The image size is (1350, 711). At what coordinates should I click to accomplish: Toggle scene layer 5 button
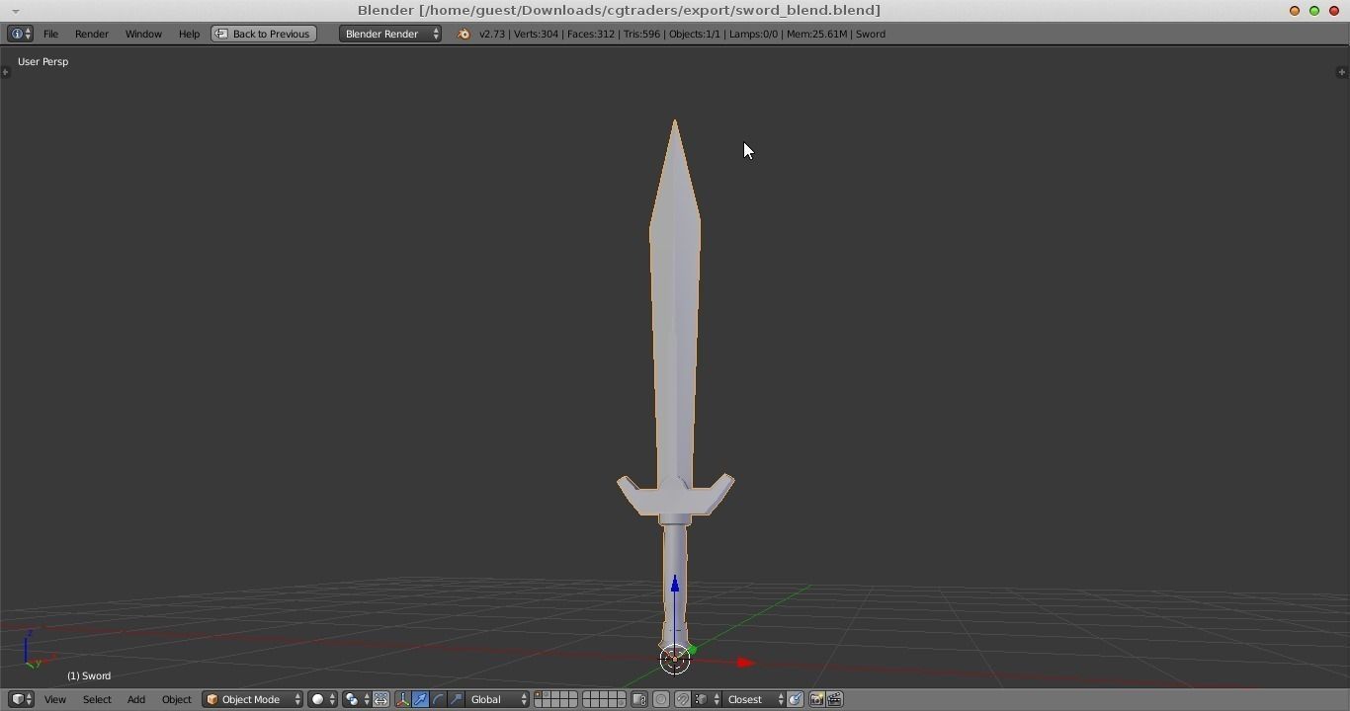[573, 695]
